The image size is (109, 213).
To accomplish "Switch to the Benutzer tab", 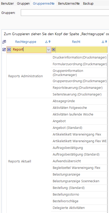I will (7, 4).
